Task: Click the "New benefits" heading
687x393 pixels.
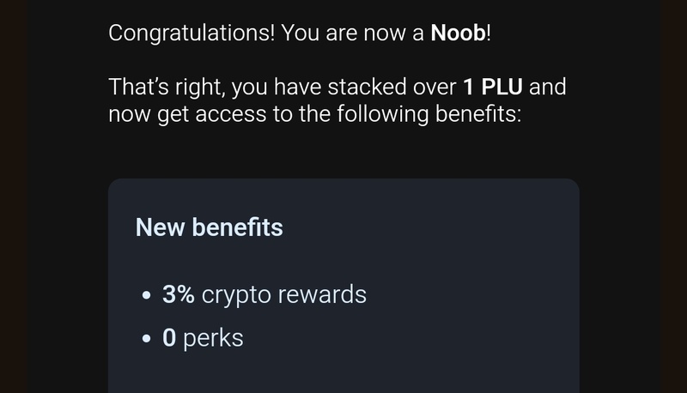Action: click(x=209, y=227)
